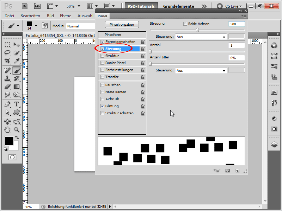Select the Zoom tool
Screen dimensions: 282x211
[x=17, y=130]
